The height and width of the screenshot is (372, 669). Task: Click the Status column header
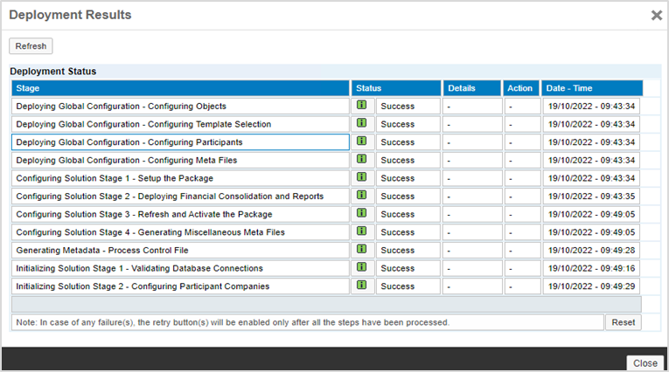(396, 88)
